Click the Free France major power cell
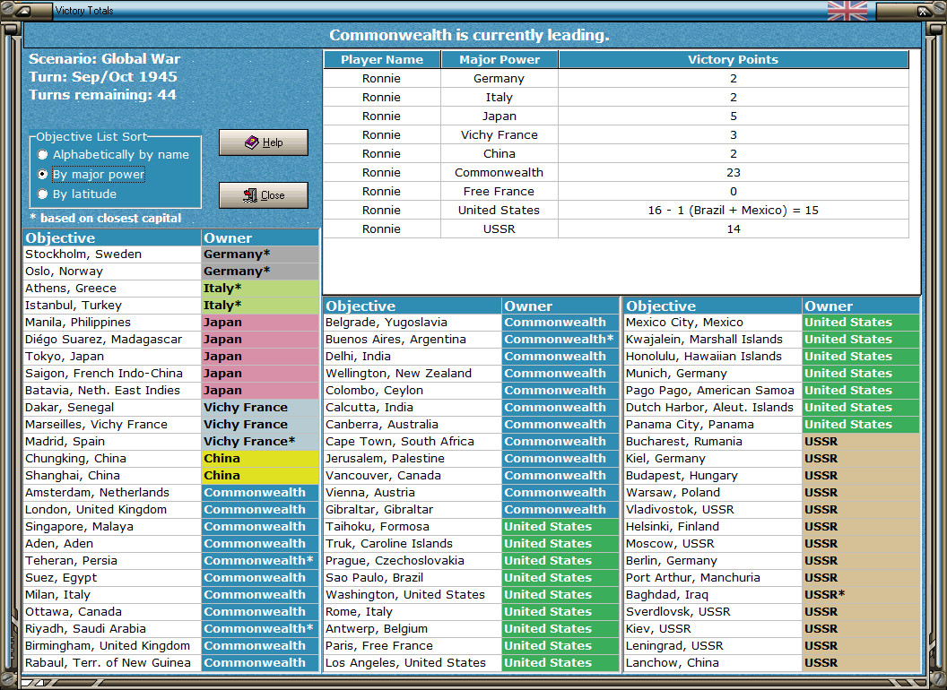The image size is (947, 690). pyautogui.click(x=500, y=192)
